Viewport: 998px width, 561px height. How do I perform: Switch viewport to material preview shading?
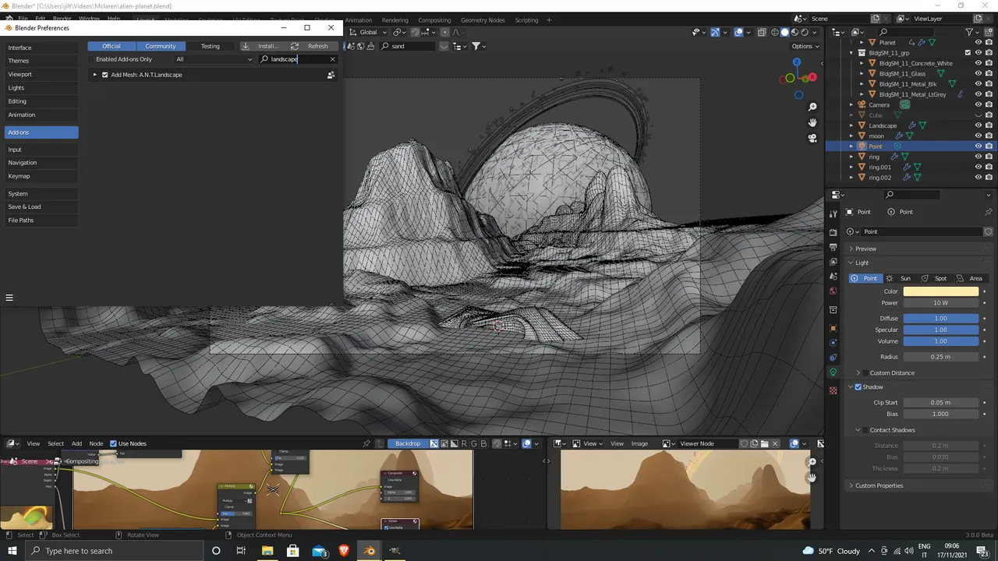795,32
